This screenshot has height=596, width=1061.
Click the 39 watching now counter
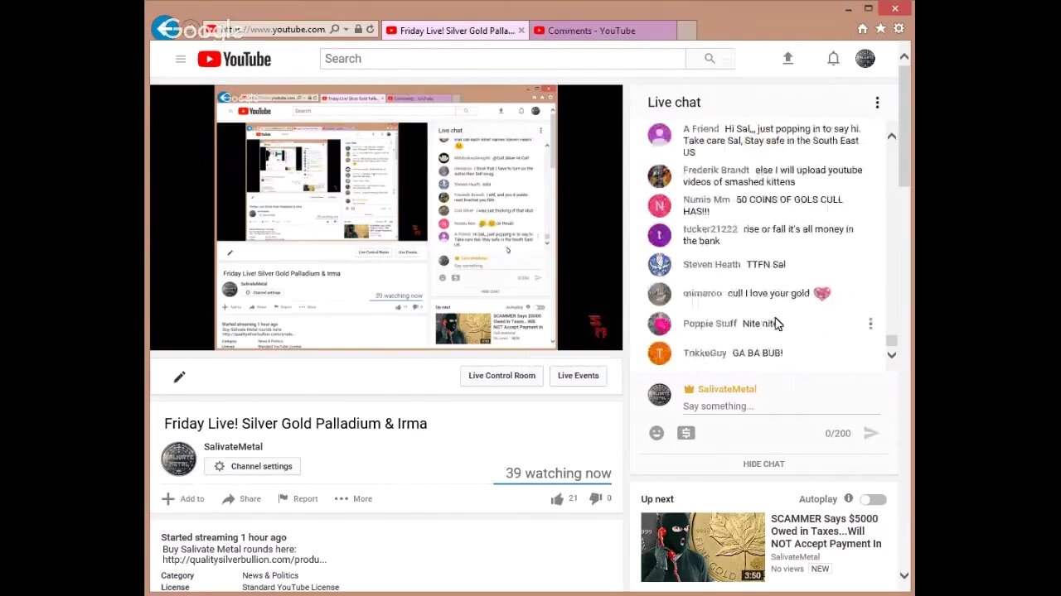[x=559, y=473]
